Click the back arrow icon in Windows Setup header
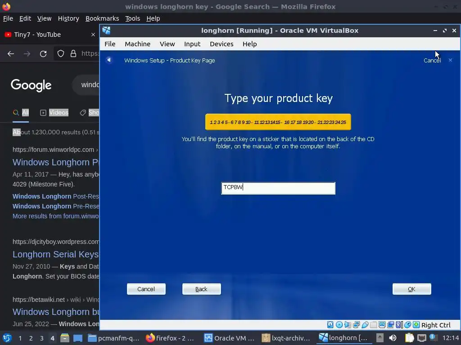Viewport: 461px width, 345px height. [109, 60]
